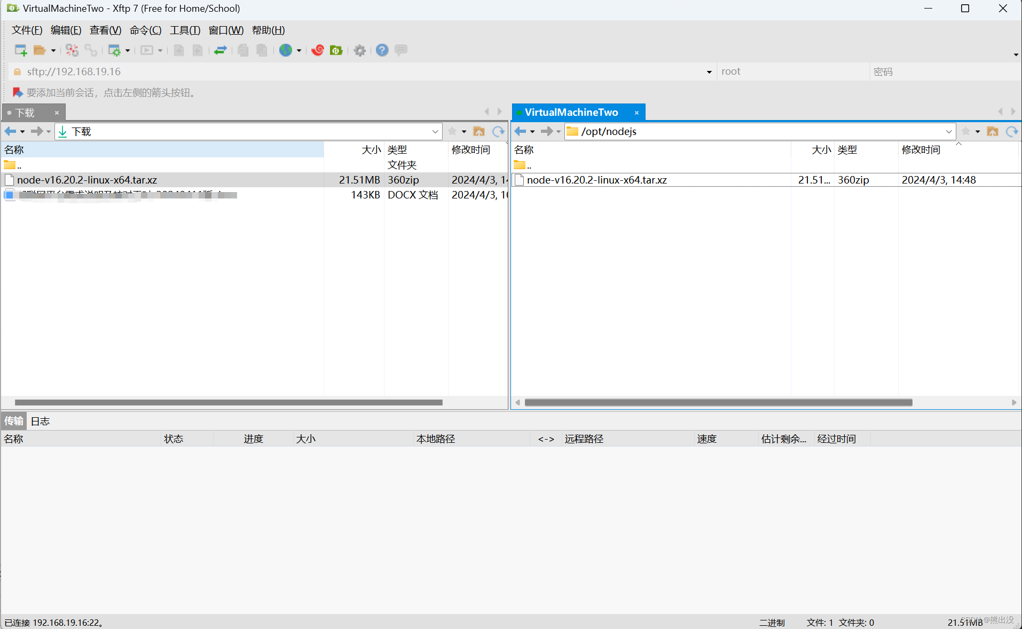Viewport: 1022px width, 629px height.
Task: Click the Reconnect chain icon
Action: coord(91,50)
